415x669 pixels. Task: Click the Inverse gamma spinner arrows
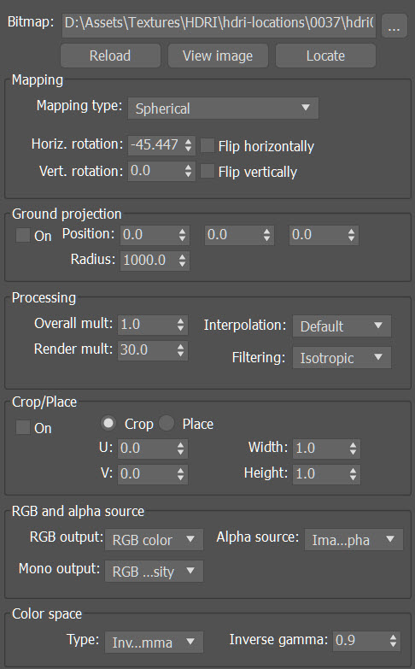tap(393, 641)
